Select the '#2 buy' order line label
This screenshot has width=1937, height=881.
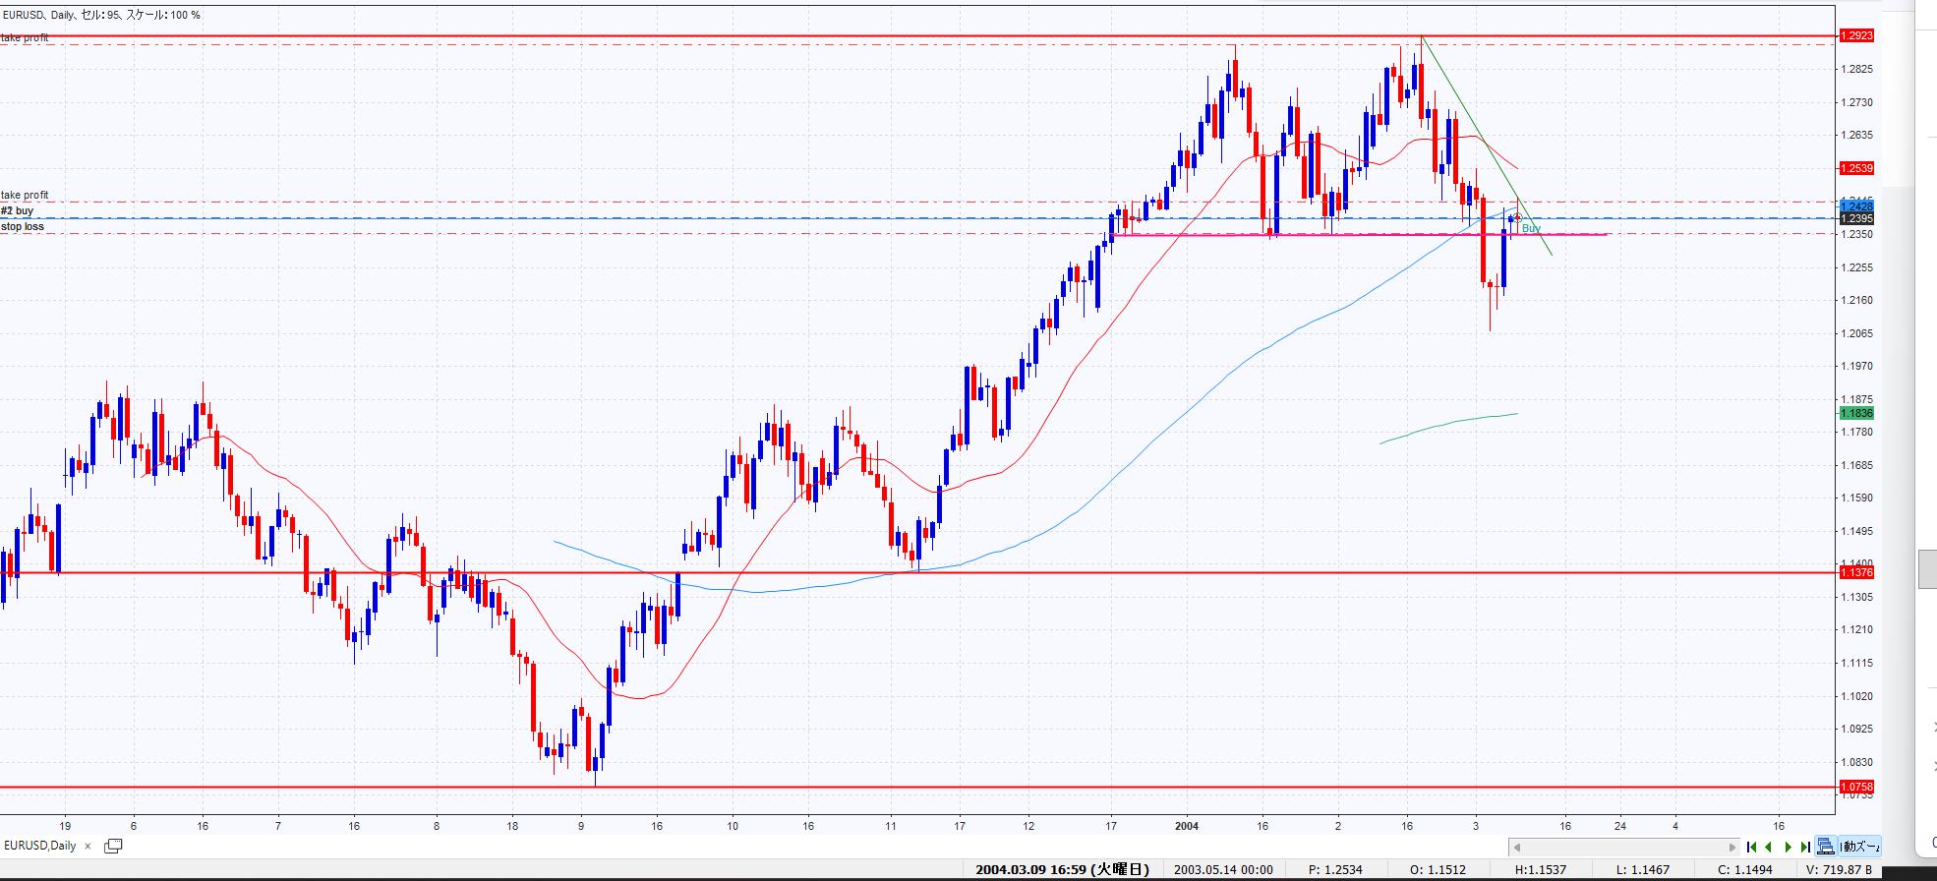tap(18, 210)
